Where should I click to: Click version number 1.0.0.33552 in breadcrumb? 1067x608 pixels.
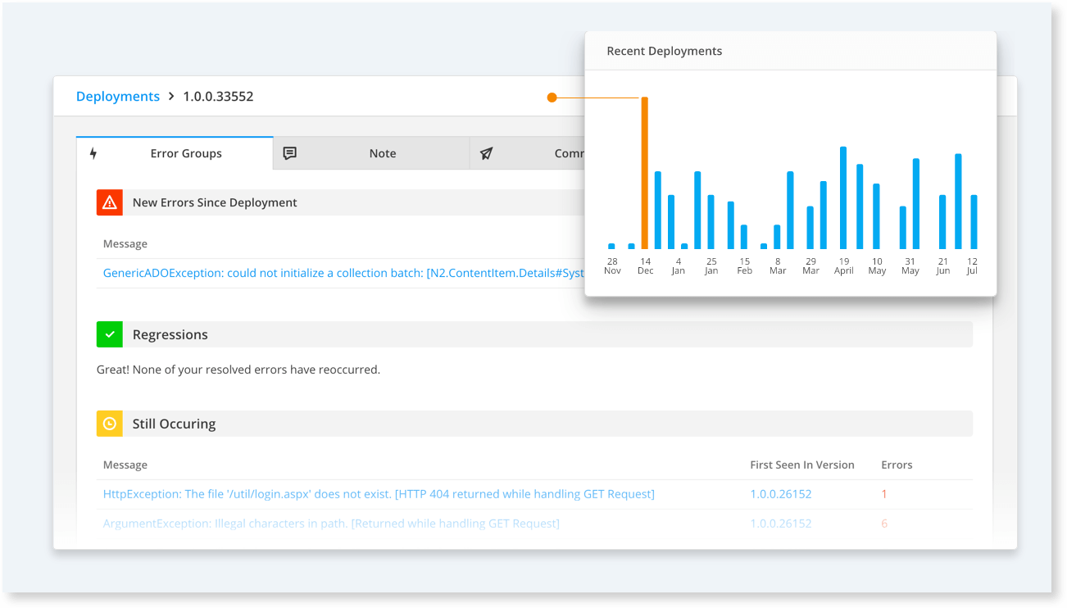(218, 97)
